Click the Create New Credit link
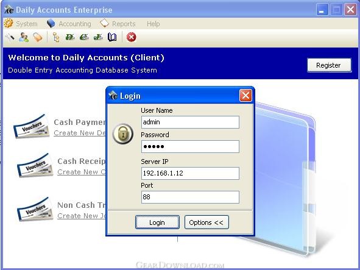This screenshot has width=360, height=270. click(x=82, y=172)
